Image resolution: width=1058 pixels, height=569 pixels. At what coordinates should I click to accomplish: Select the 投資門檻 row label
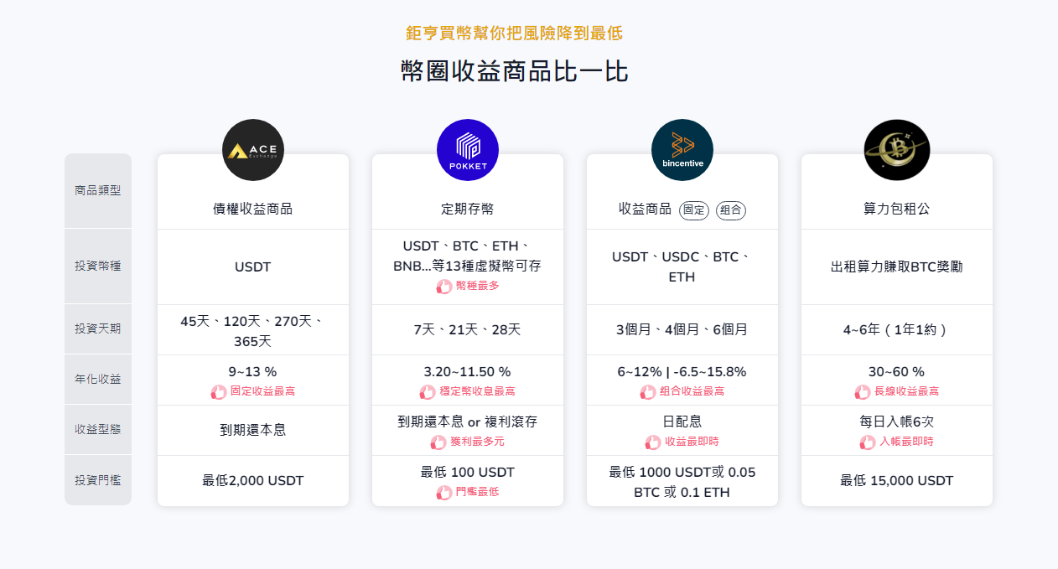point(97,480)
